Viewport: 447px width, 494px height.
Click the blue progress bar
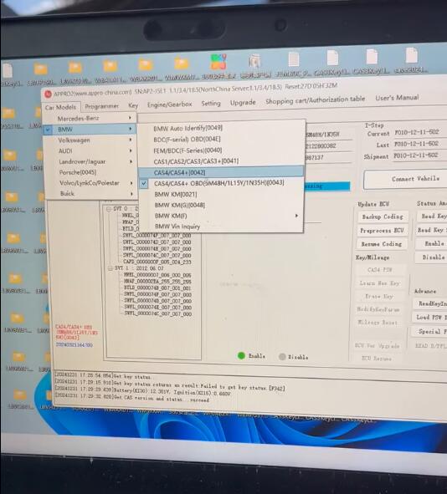pyautogui.click(x=326, y=186)
